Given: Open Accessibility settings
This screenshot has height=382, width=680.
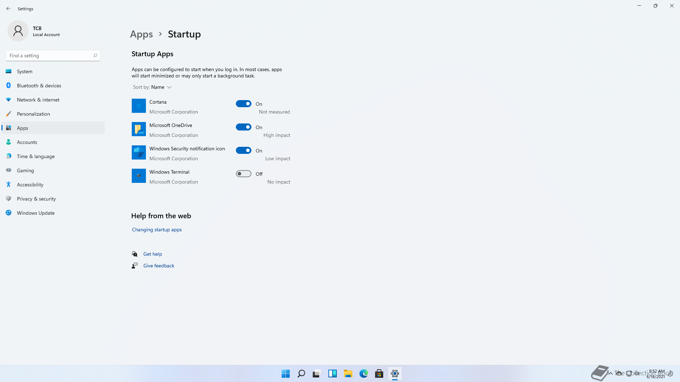Looking at the screenshot, I should (53, 185).
